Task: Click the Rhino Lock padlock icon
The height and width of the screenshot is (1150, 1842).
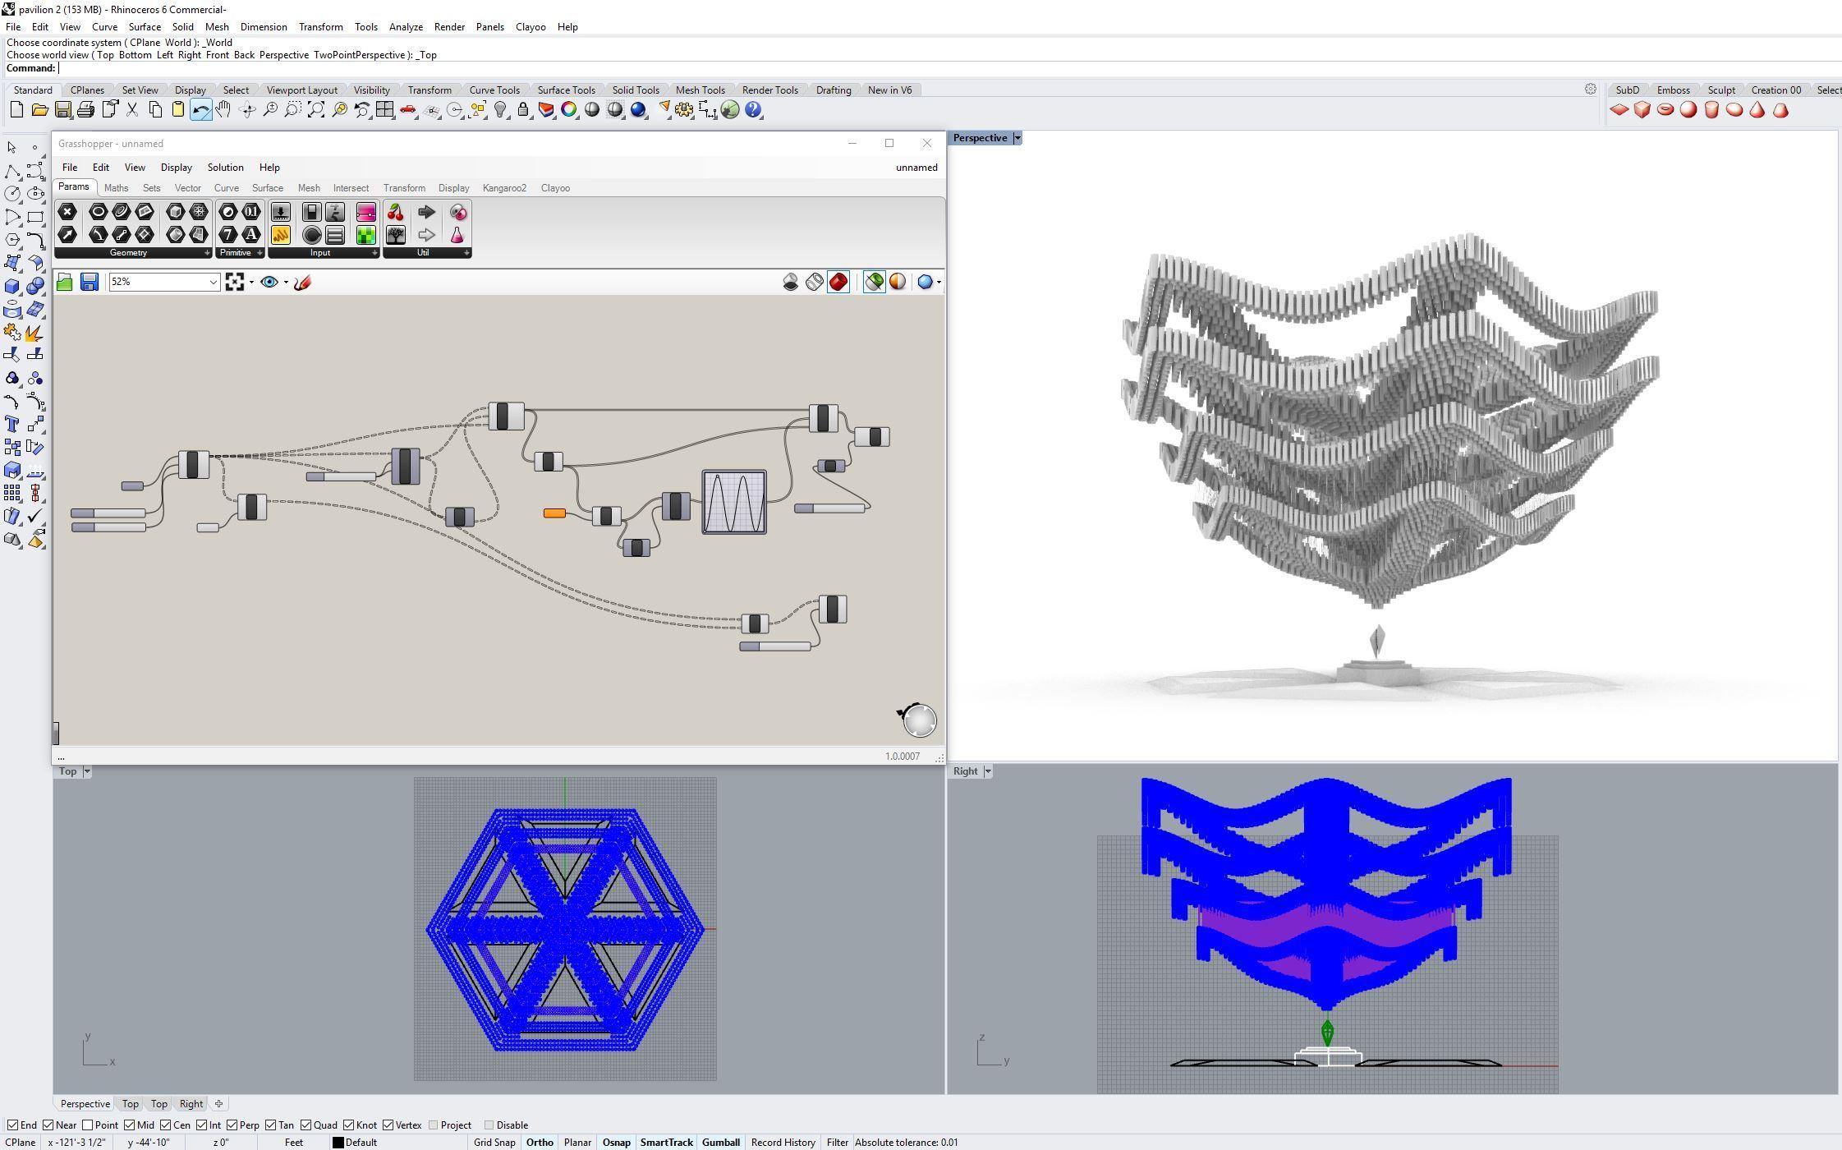Action: click(523, 110)
